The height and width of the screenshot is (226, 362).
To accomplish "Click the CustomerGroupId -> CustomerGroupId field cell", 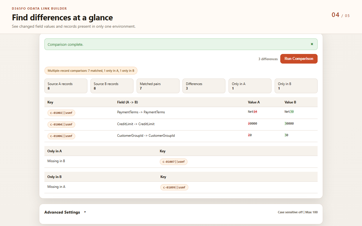I will 146,136.
